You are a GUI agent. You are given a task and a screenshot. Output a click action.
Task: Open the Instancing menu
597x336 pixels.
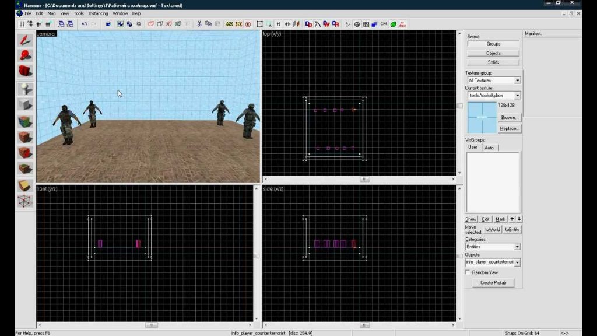[98, 13]
